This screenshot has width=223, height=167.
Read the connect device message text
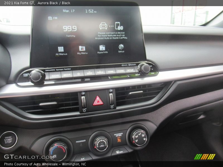[111, 36]
